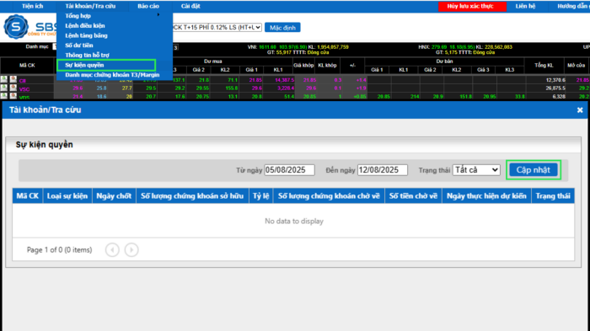The height and width of the screenshot is (331, 590).
Task: Click the red Hủy lưu xác thực button
Action: click(x=472, y=6)
